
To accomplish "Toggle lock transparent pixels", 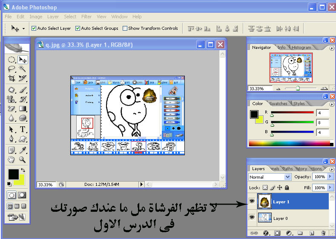I will pyautogui.click(x=265, y=188).
